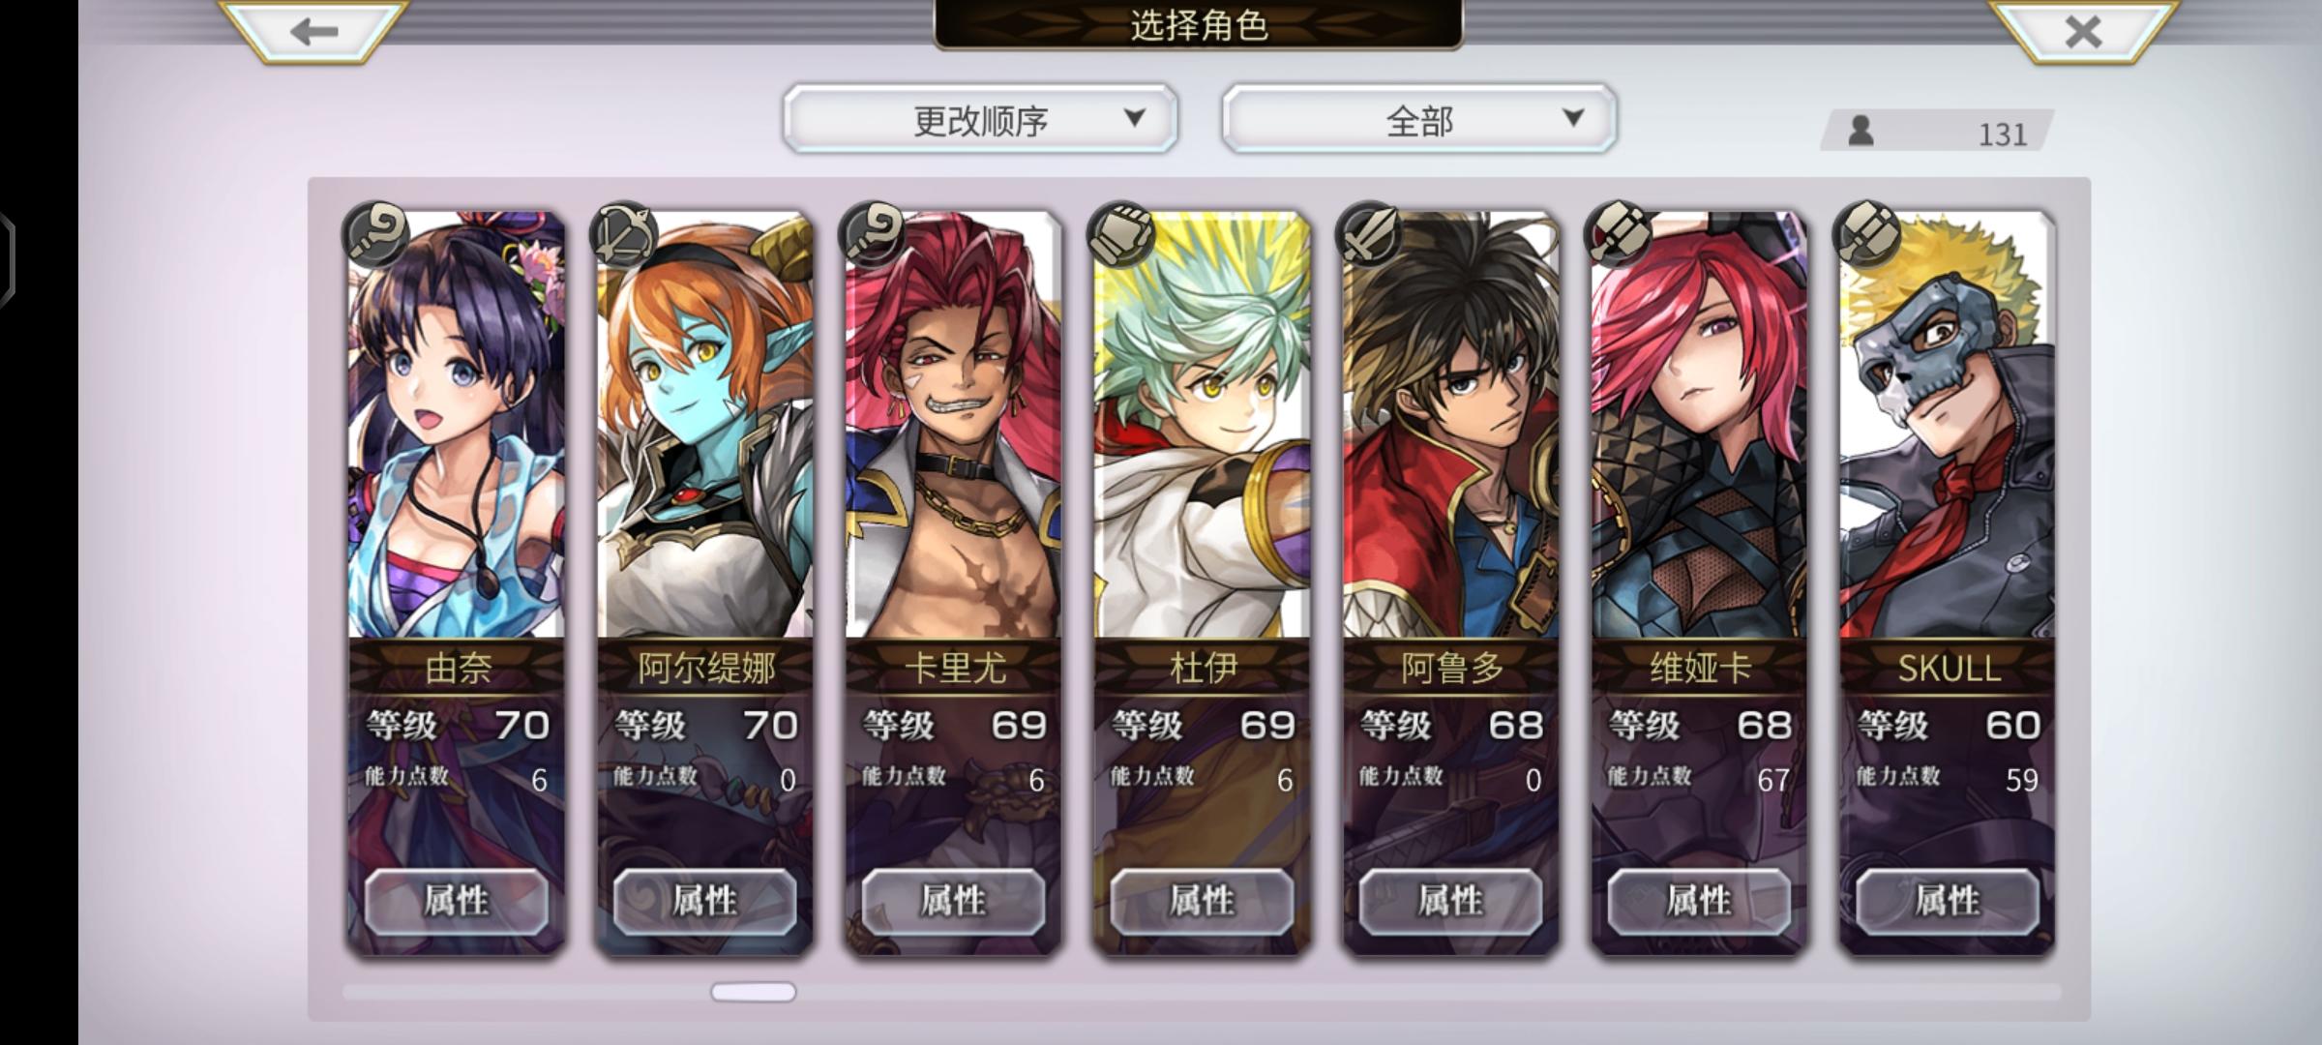The image size is (2322, 1045).
Task: Open the 更改顺序 sort dropdown
Action: click(980, 119)
